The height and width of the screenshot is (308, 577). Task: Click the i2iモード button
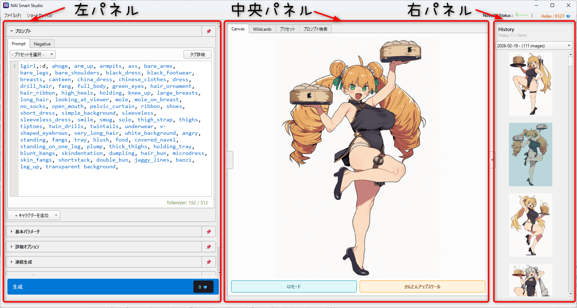(294, 286)
